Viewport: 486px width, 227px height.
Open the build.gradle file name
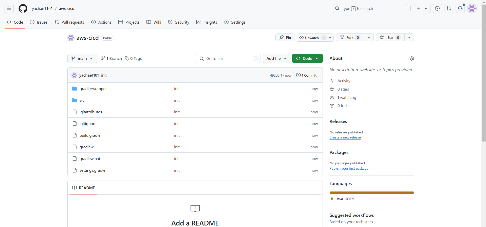(x=90, y=135)
